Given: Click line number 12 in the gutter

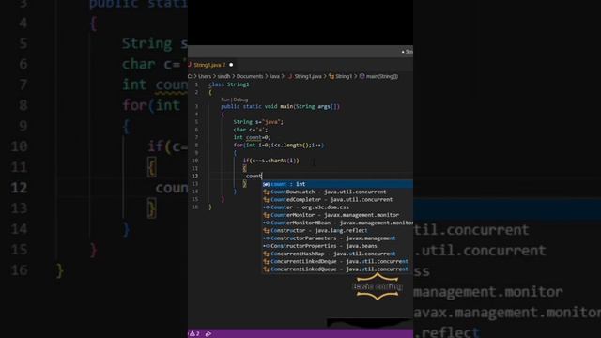Looking at the screenshot, I should coord(195,177).
